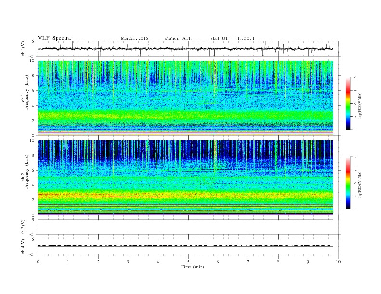Click the "ch.4(V)" axis label
The height and width of the screenshot is (294, 381).
click(x=23, y=246)
